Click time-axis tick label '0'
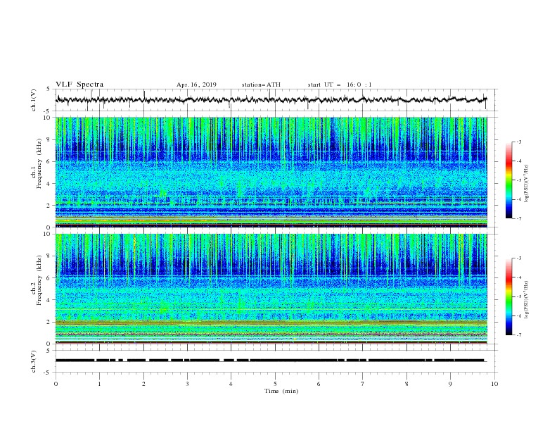This screenshot has width=557, height=431. tap(56, 384)
